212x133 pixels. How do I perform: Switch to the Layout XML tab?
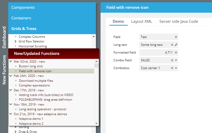[x=142, y=21]
